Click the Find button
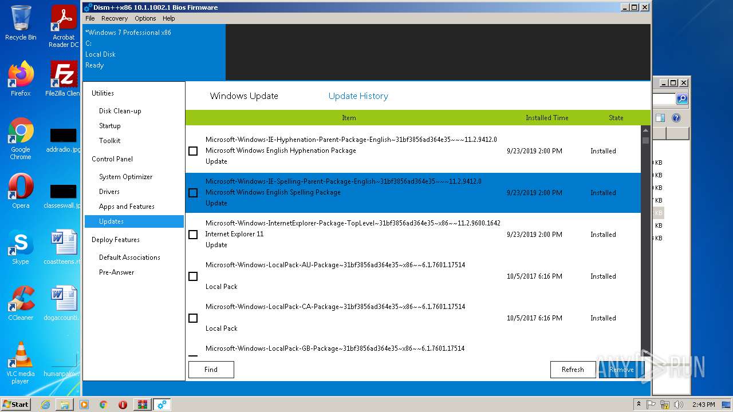 coord(211,370)
